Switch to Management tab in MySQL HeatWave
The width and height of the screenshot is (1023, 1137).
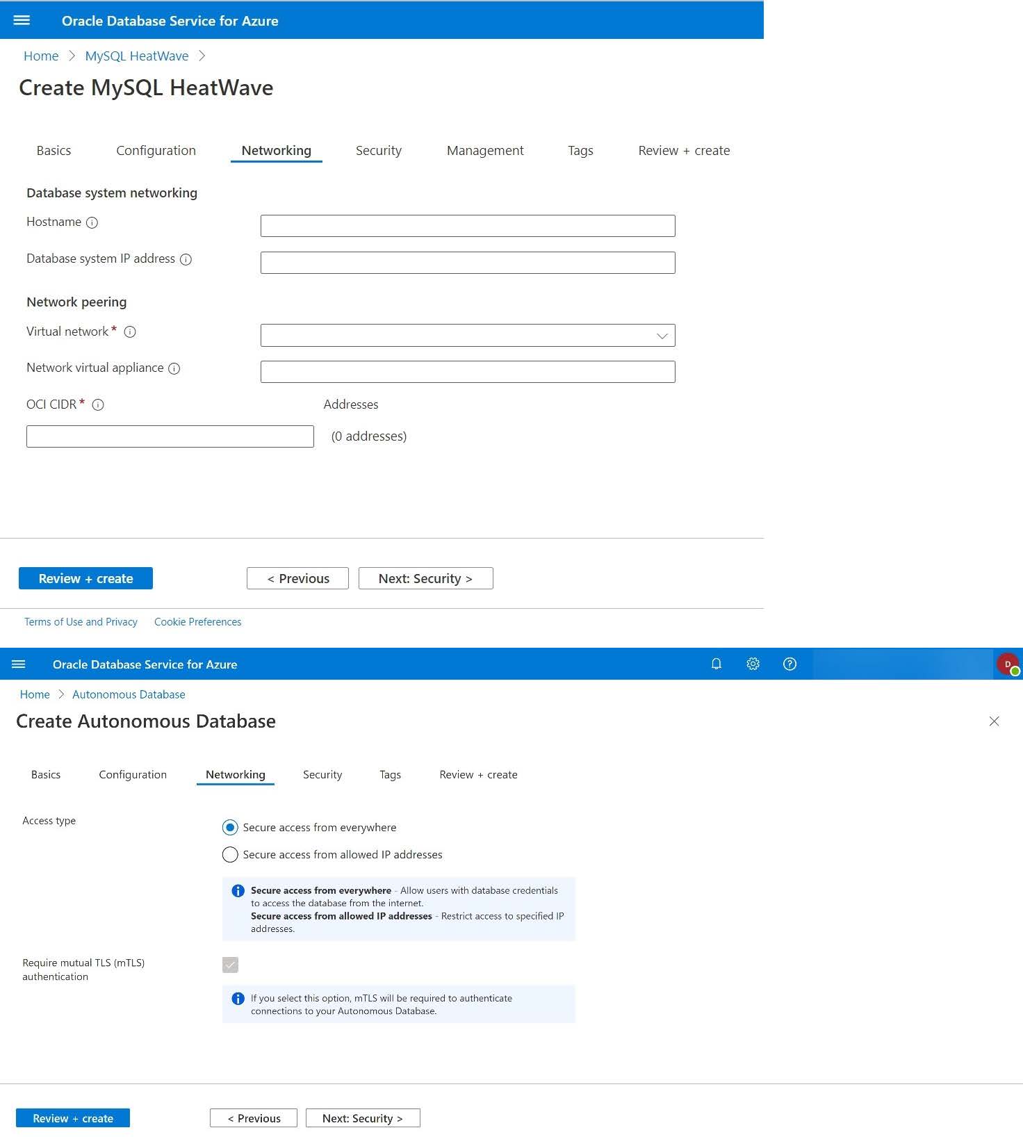[484, 151]
